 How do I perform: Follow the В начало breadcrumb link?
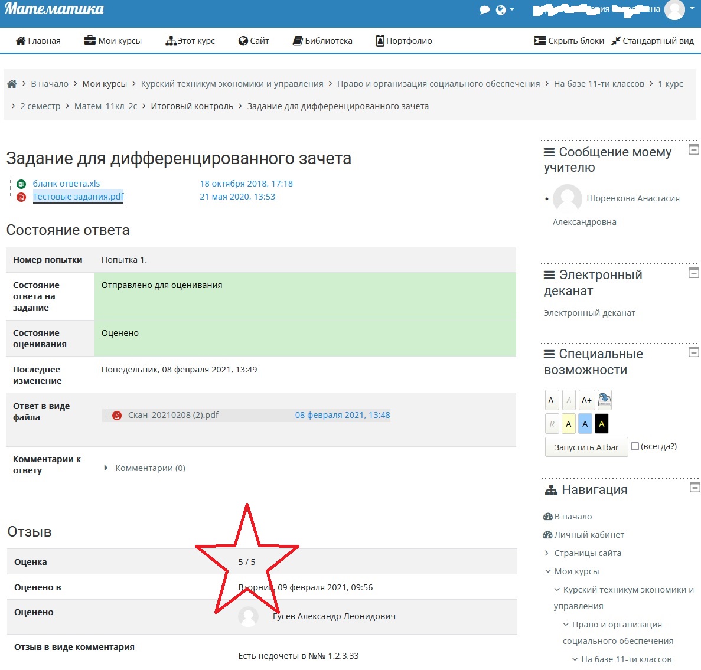50,84
